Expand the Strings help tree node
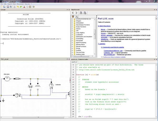The height and width of the screenshot is (121, 158). (x=72, y=48)
